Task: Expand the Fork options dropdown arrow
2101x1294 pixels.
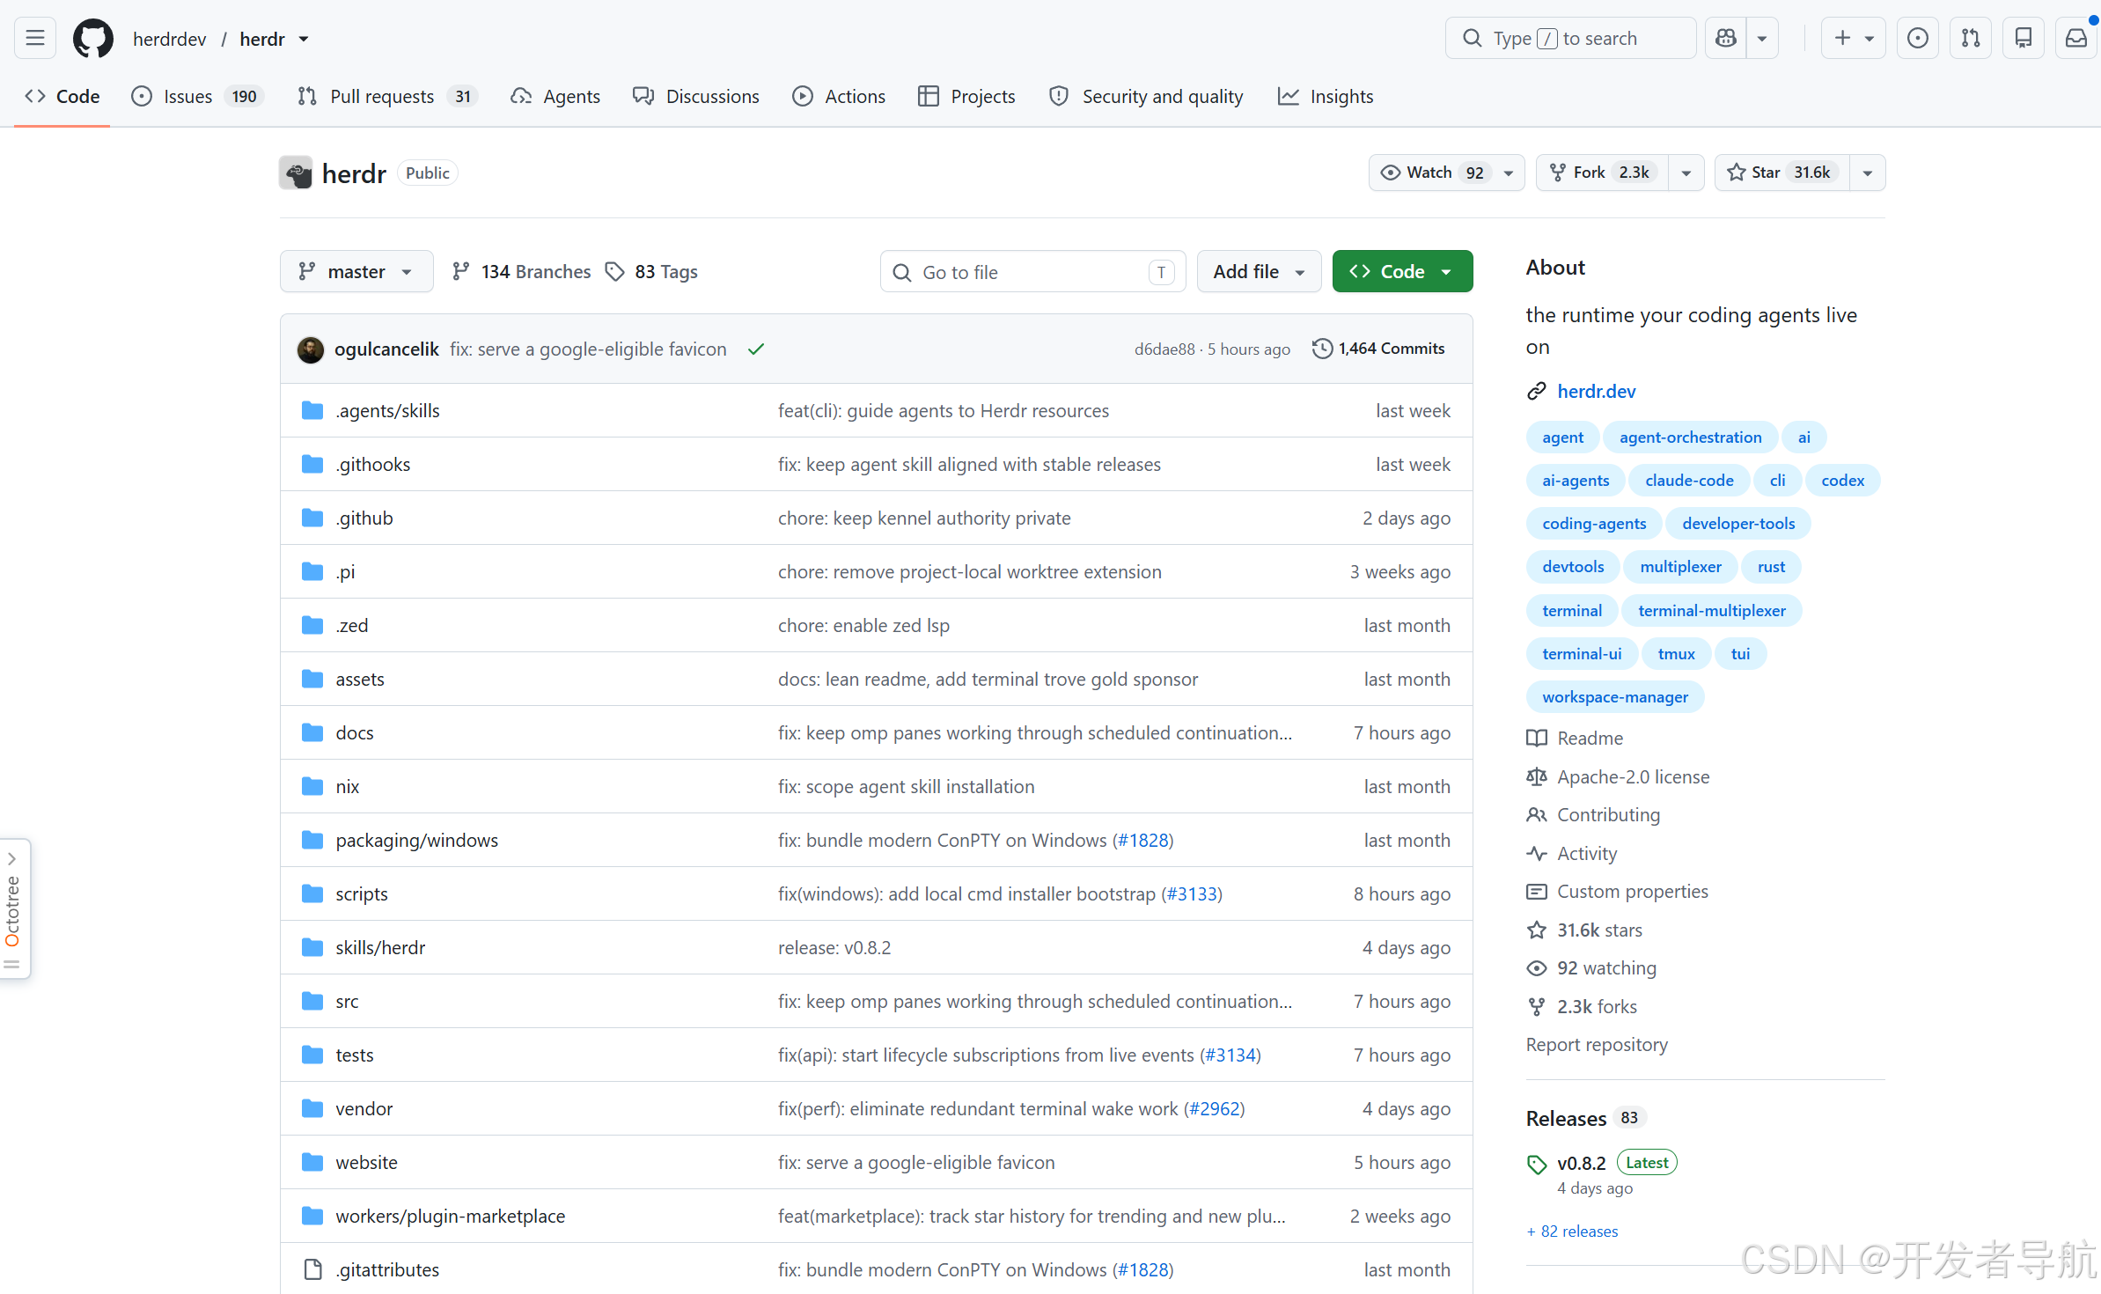Action: click(x=1686, y=173)
